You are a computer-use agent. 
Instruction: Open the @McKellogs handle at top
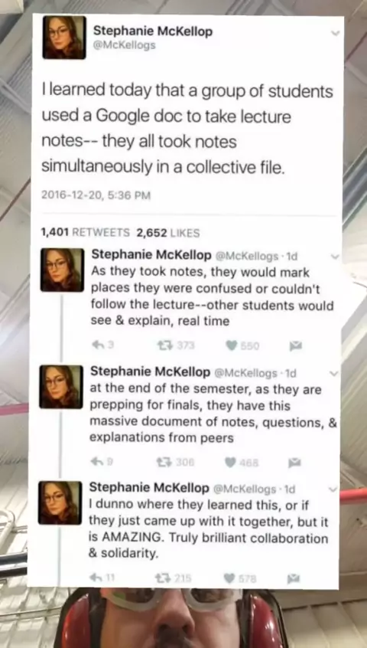[125, 45]
